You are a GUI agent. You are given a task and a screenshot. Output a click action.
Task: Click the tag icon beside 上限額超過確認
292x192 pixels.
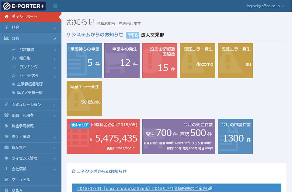point(13,84)
